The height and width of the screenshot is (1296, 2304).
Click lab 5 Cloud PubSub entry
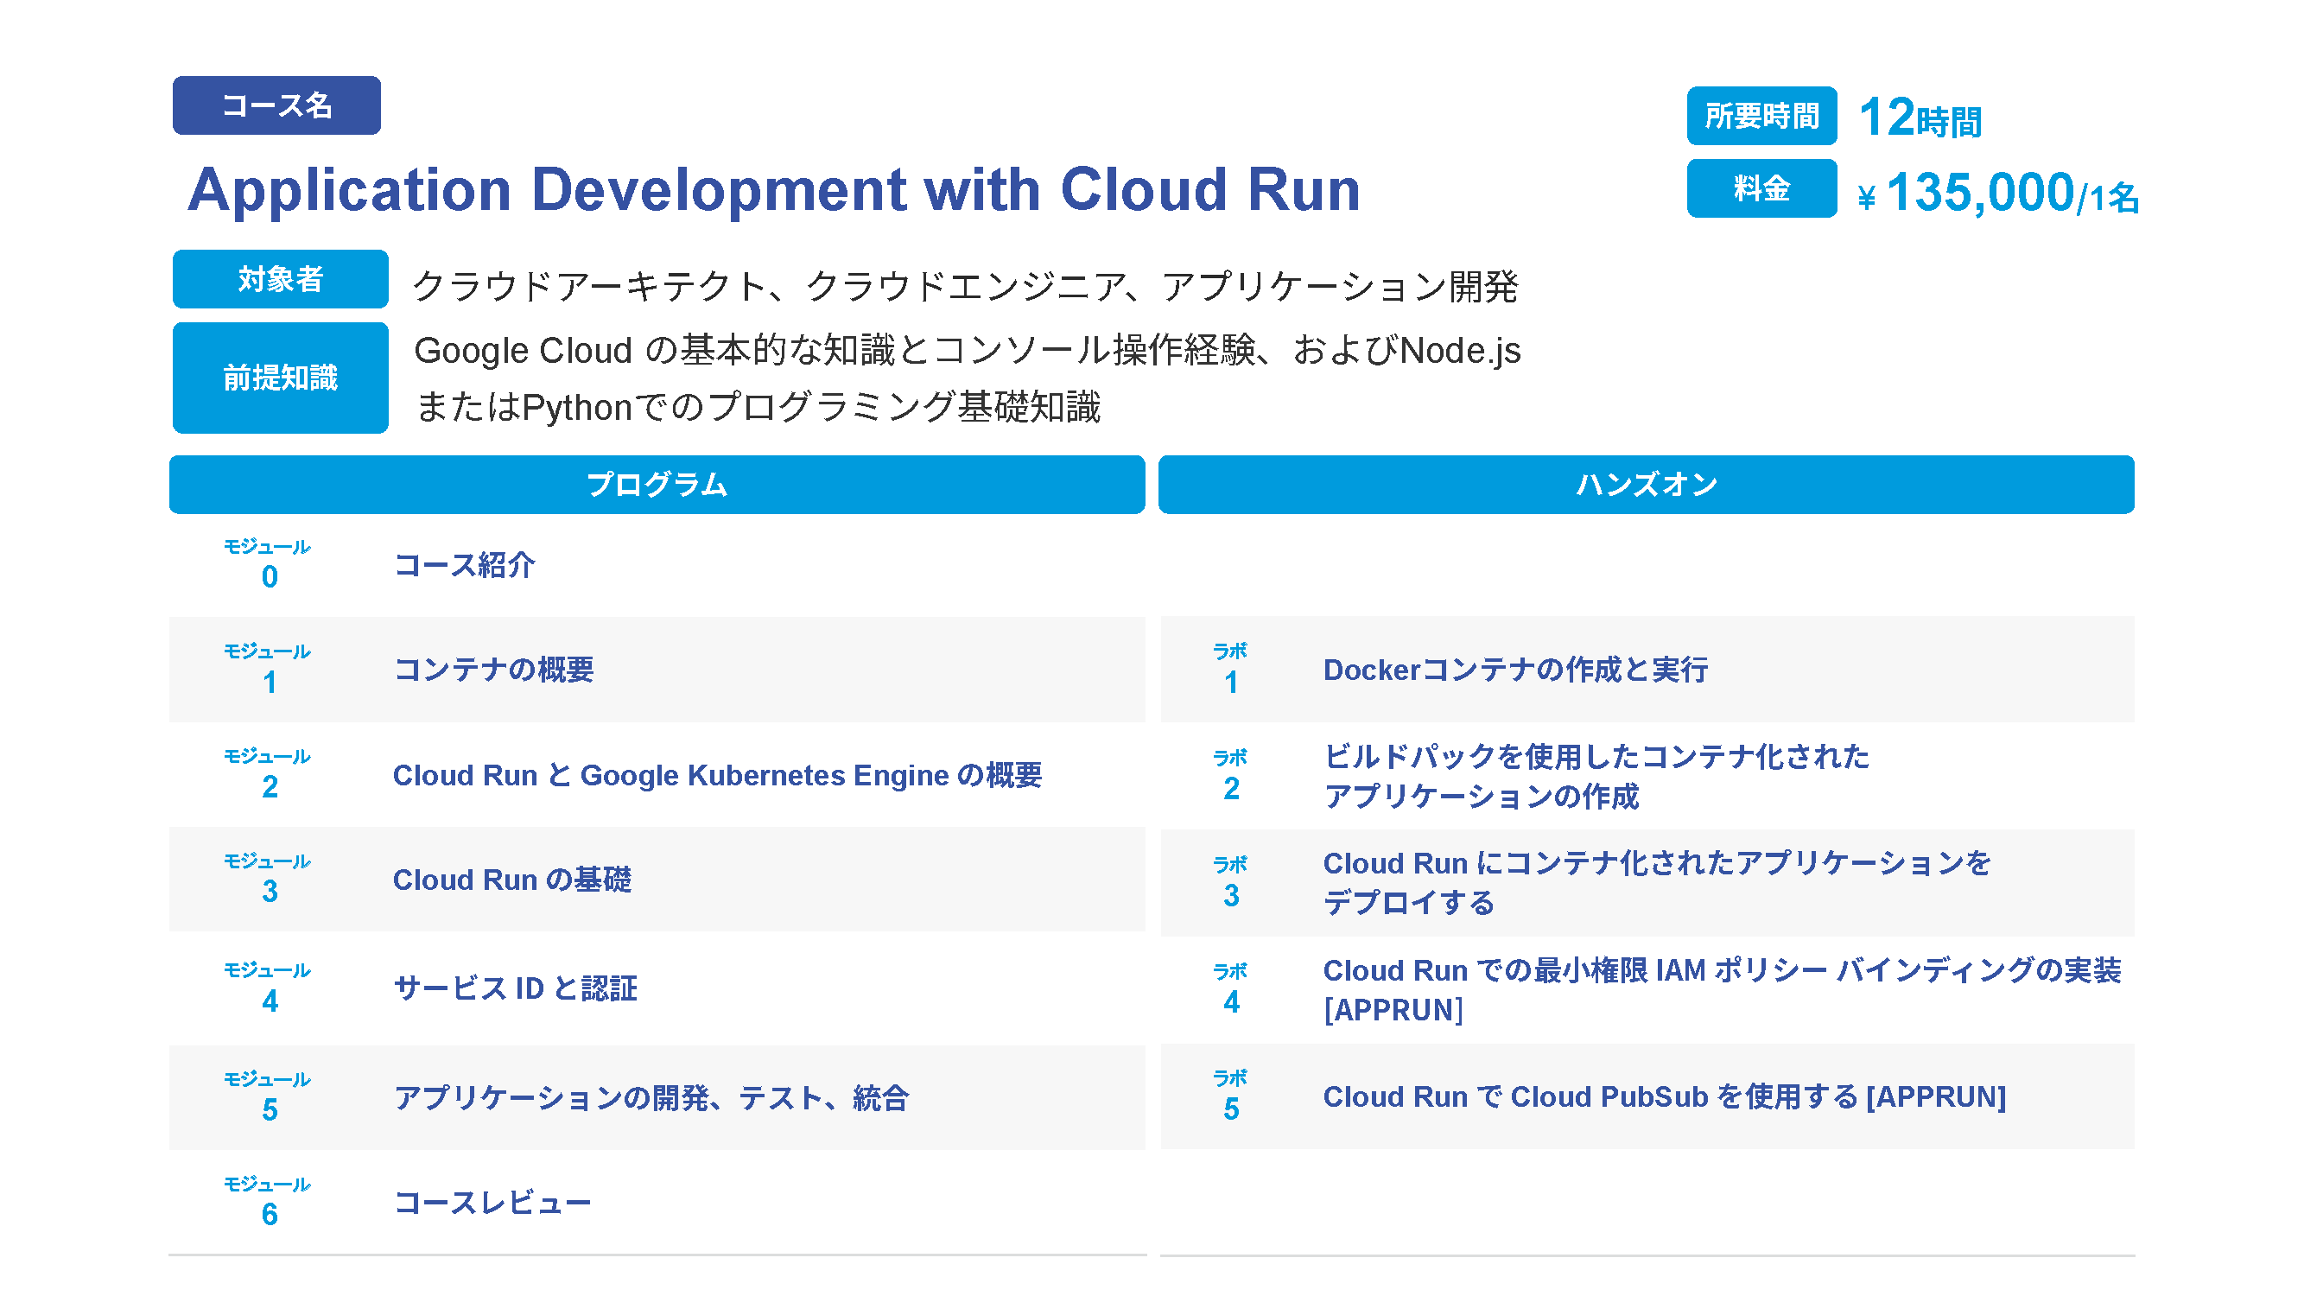[x=1664, y=1096]
